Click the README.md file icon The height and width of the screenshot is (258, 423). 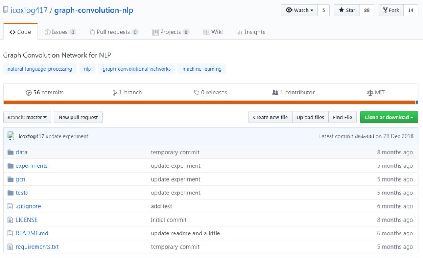[x=10, y=233]
